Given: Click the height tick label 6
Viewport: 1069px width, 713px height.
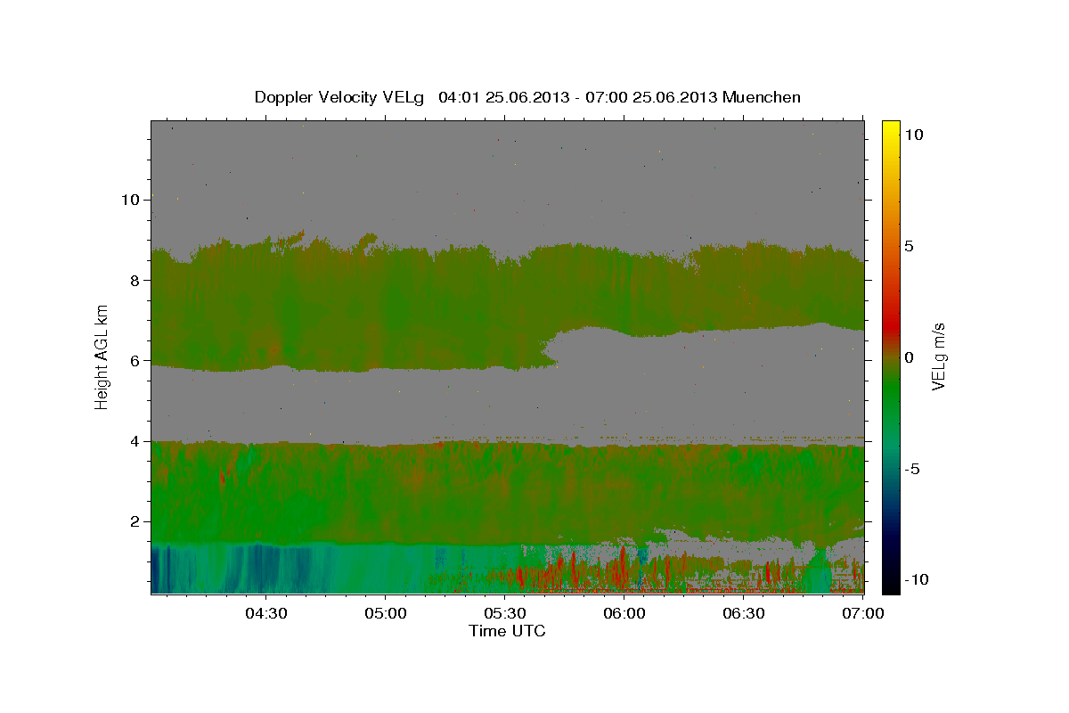Looking at the screenshot, I should 135,360.
